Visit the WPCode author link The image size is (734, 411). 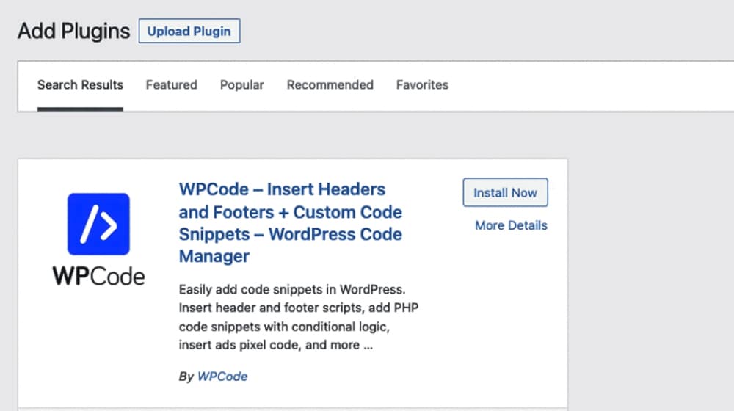click(222, 377)
